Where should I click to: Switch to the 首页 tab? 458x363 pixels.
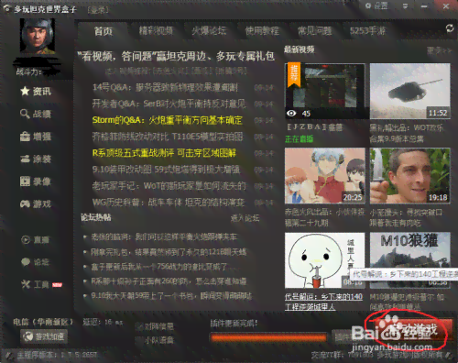(x=104, y=31)
